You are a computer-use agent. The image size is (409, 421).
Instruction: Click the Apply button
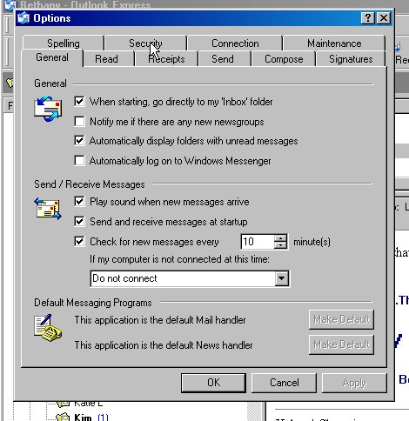354,383
